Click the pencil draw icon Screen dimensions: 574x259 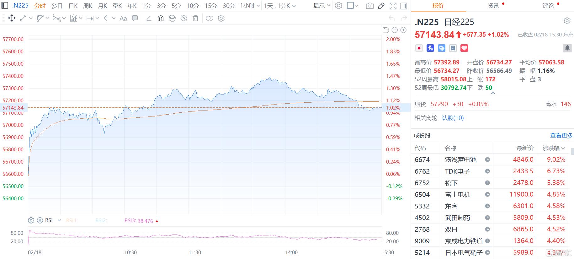381,6
